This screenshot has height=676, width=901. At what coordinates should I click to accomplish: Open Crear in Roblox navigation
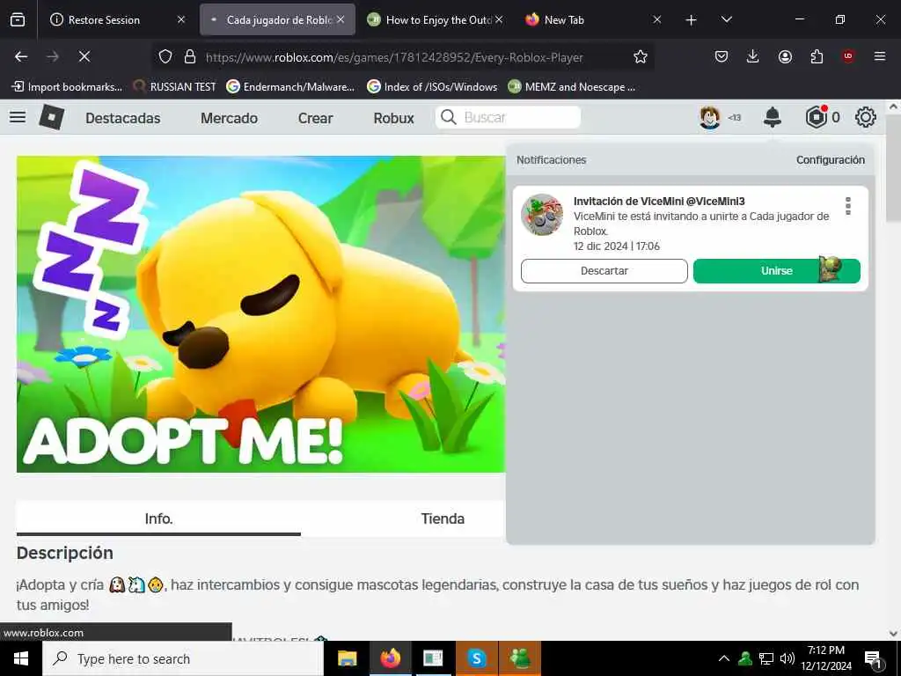click(x=315, y=118)
